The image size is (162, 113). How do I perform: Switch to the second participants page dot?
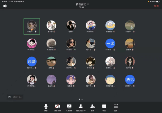pos(82,99)
